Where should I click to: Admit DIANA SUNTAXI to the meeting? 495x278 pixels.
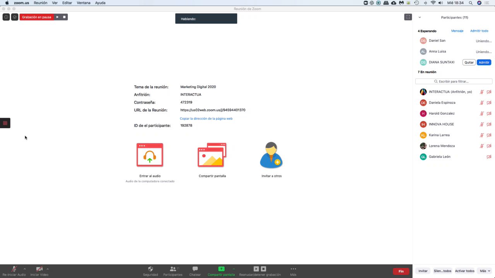tap(484, 62)
